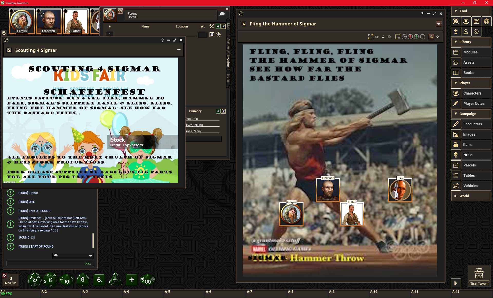Collapse the Player section
Image resolution: width=493 pixels, height=298 pixels.
pyautogui.click(x=471, y=83)
